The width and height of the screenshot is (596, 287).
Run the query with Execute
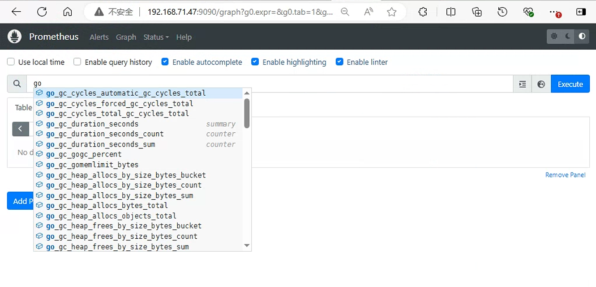pos(570,84)
